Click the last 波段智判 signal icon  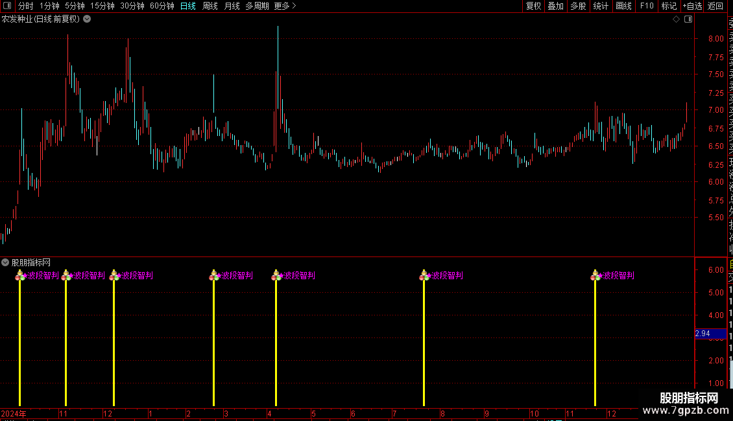coord(595,275)
